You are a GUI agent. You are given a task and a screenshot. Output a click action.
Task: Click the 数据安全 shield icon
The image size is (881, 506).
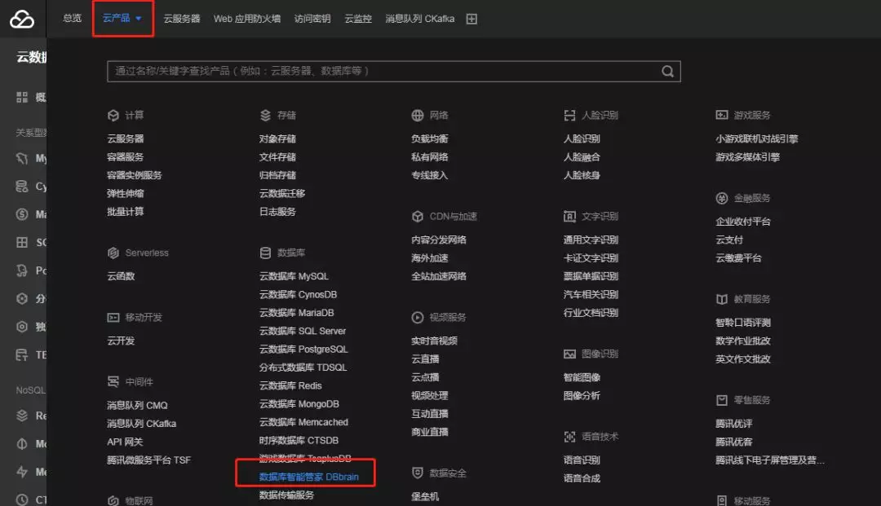tap(418, 473)
